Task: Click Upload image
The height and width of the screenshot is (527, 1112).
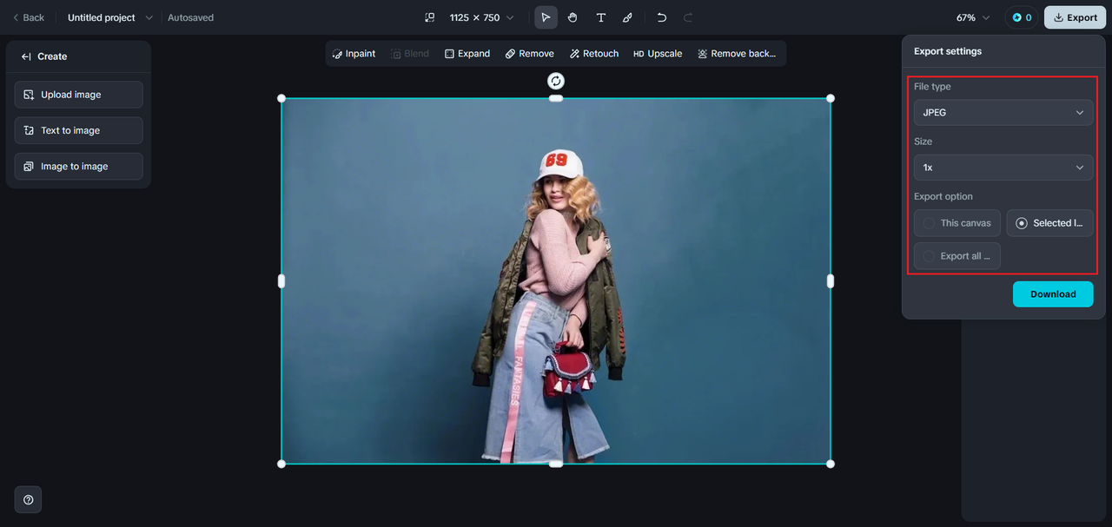Action: [x=78, y=95]
